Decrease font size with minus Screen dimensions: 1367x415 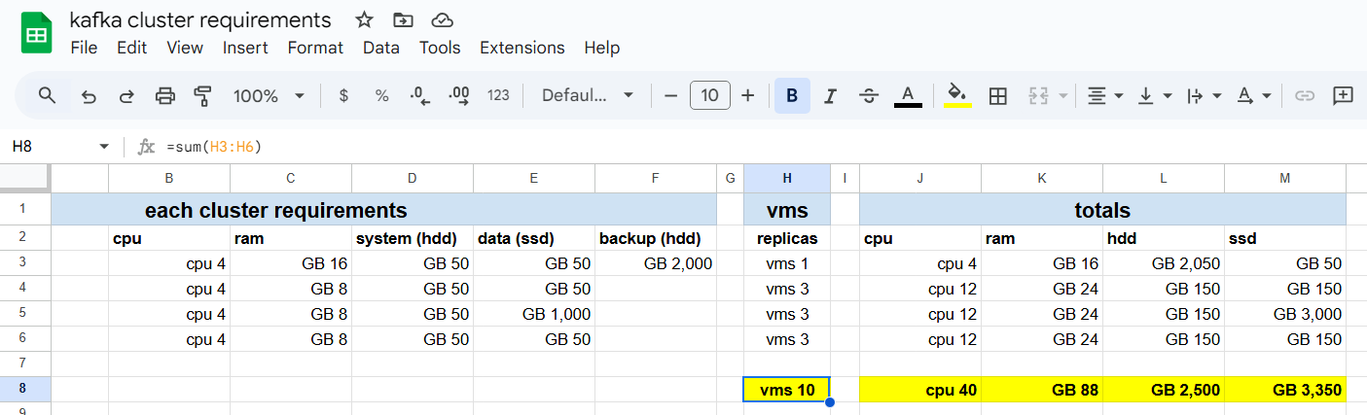[670, 95]
